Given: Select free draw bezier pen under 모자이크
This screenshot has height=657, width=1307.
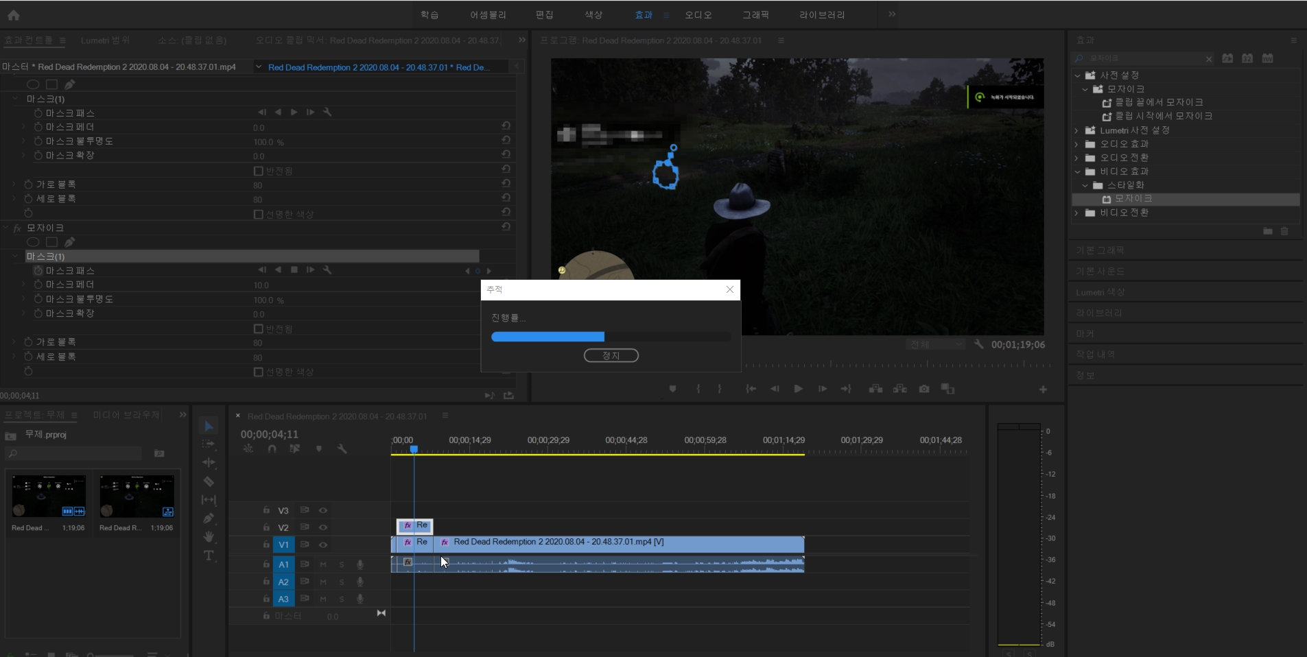Looking at the screenshot, I should (69, 242).
